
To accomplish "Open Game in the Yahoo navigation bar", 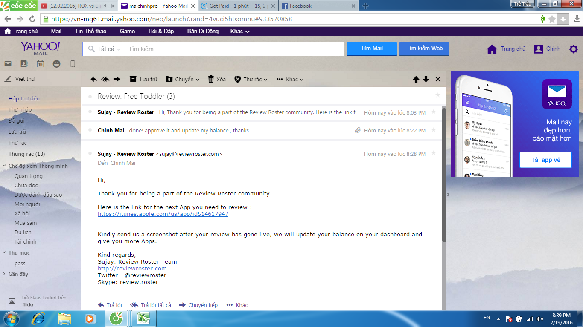I will pos(127,31).
